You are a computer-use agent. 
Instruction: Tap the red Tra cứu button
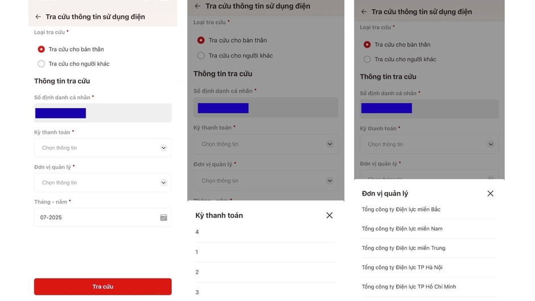(102, 287)
